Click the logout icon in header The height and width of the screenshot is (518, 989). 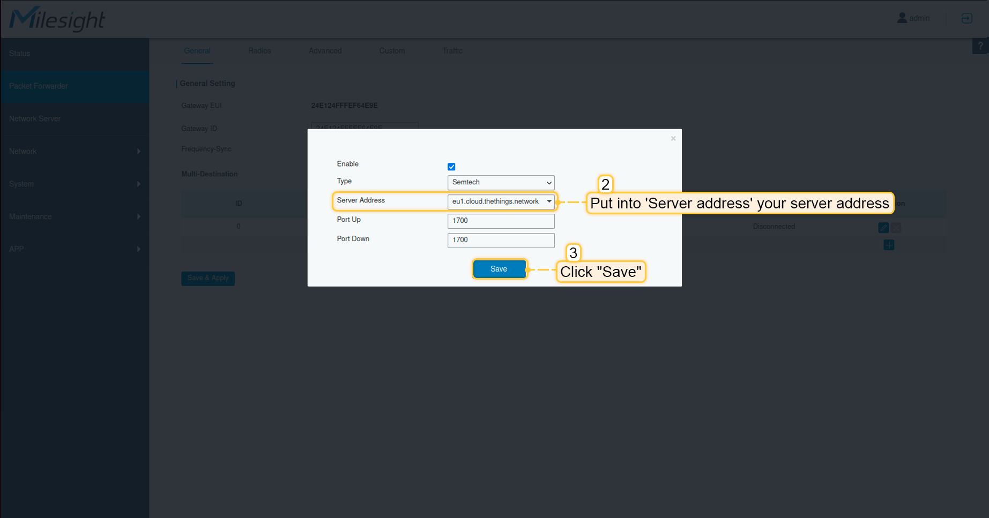pos(966,18)
